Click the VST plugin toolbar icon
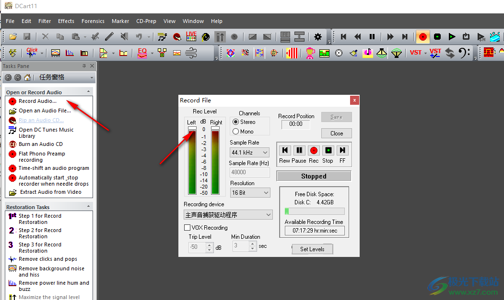The image size is (504, 300). [415, 53]
